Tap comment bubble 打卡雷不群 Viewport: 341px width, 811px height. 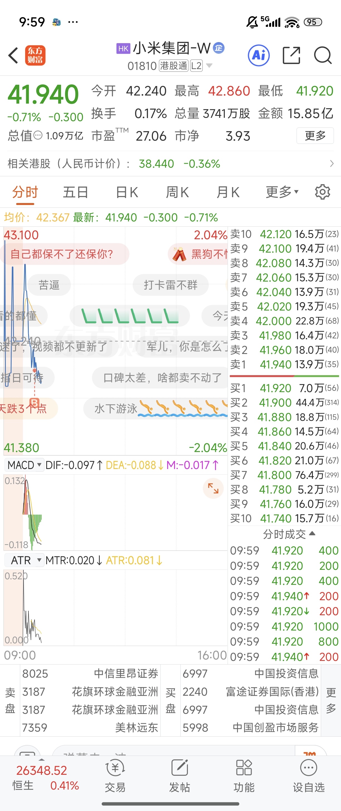(x=171, y=285)
